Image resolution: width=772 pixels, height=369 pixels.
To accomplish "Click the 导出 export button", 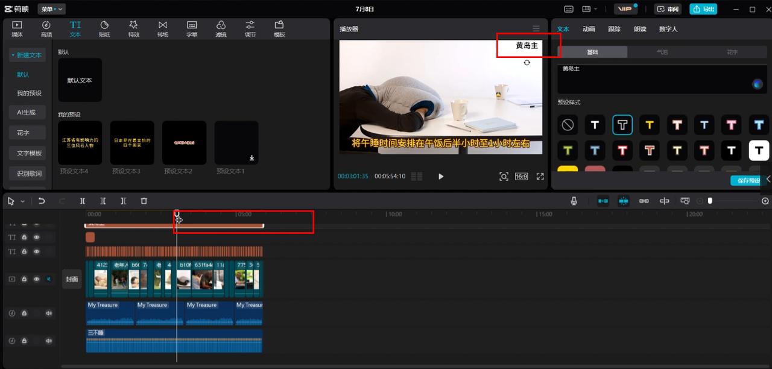I will [x=703, y=9].
